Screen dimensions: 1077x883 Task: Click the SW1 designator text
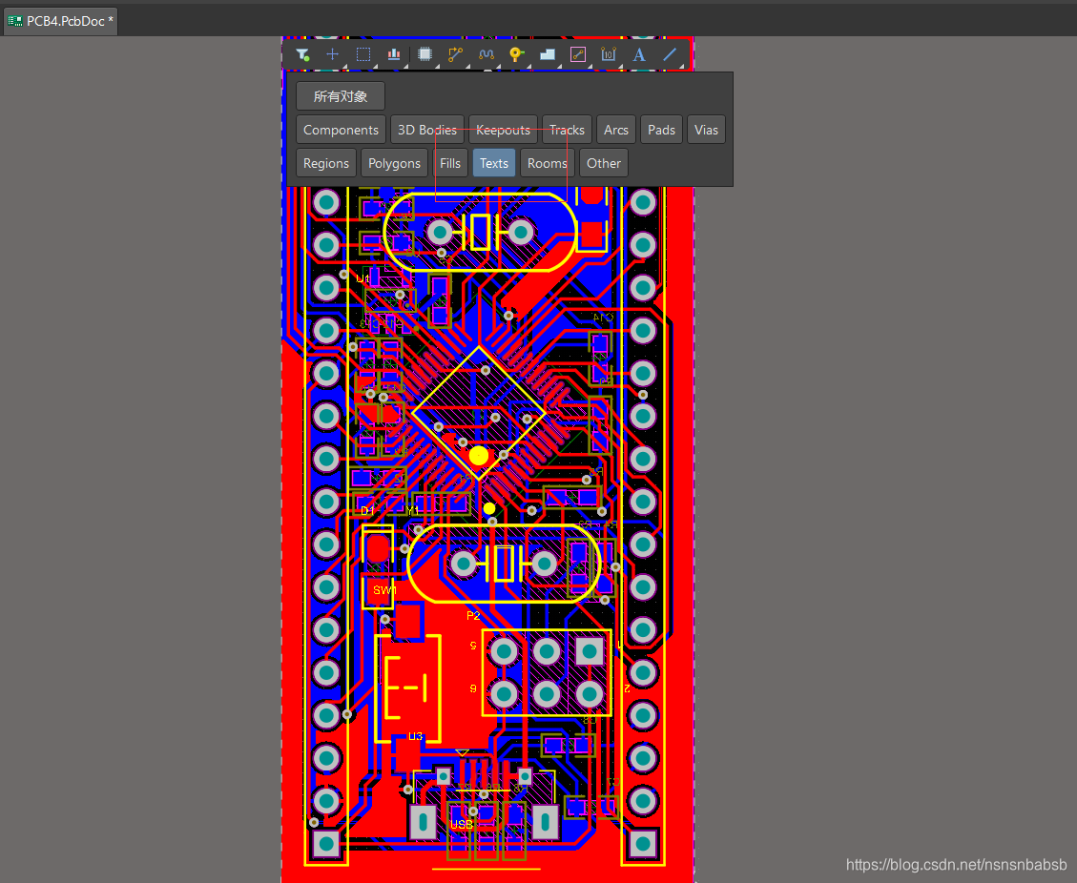(384, 590)
